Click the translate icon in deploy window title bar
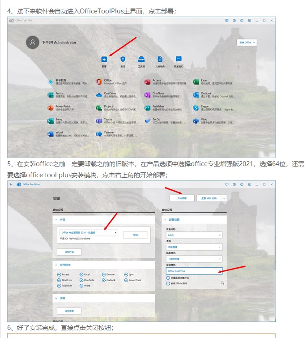Viewport: 307px width, 338px height. pyautogui.click(x=249, y=184)
